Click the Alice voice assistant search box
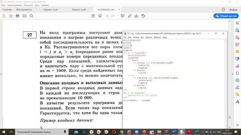This screenshot has height=135, width=241. [x=42, y=132]
